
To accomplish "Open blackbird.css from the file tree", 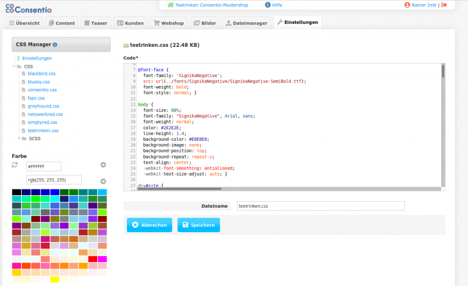I will point(41,74).
